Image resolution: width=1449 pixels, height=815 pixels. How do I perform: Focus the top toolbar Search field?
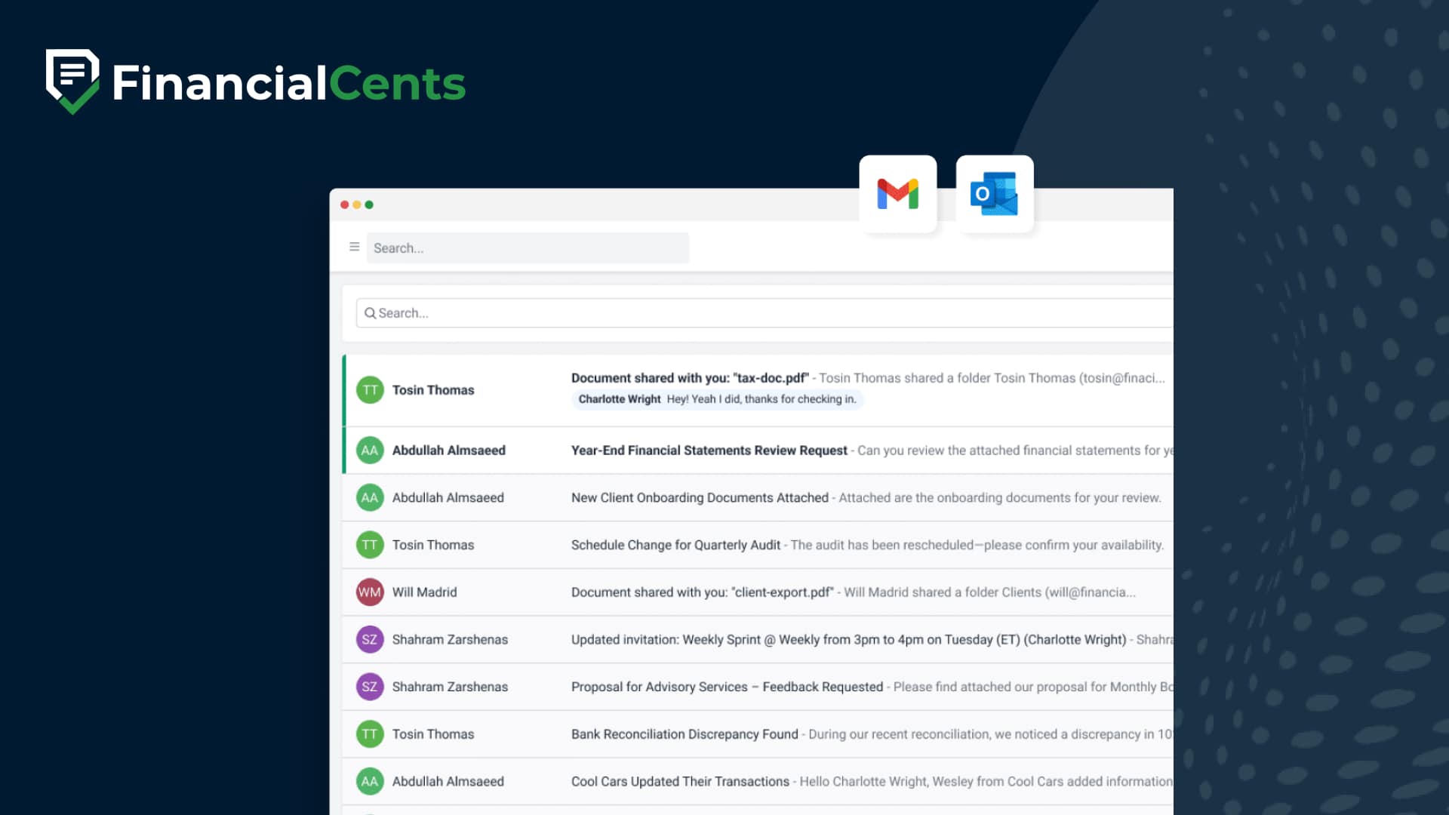click(528, 248)
